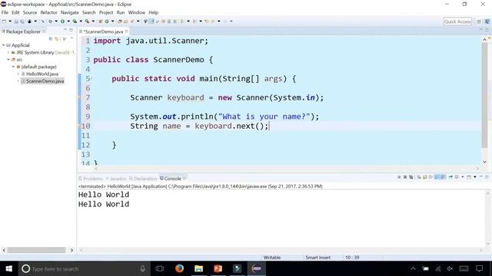
Task: Open Display Selected Console dropdown arrow
Action: point(463,177)
